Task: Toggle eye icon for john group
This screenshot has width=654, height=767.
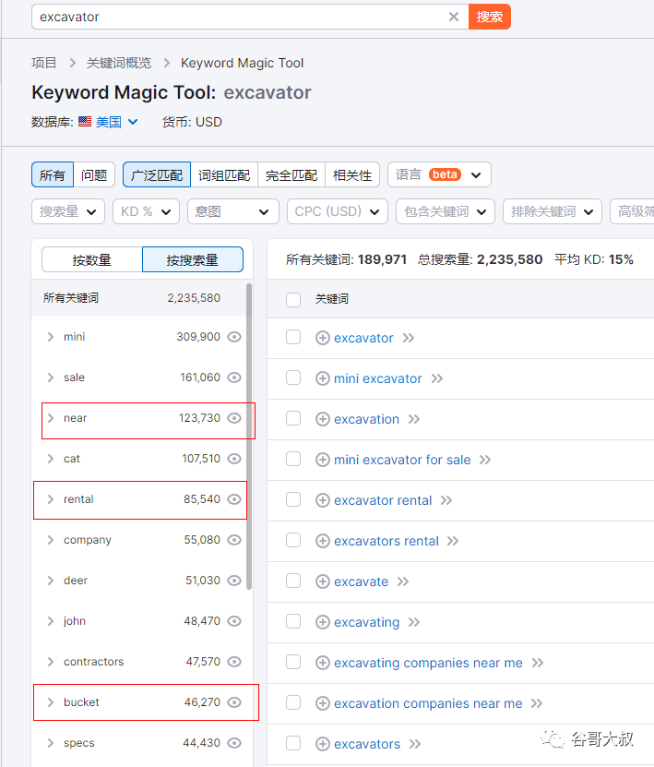Action: click(234, 621)
